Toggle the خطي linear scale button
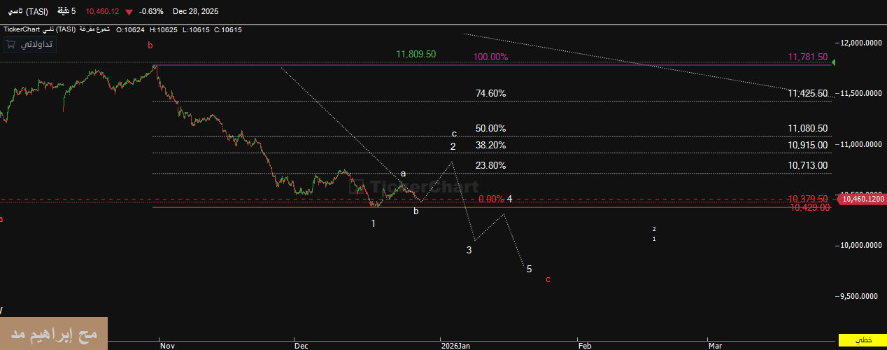Viewport: 887px width, 350px height. click(x=863, y=339)
